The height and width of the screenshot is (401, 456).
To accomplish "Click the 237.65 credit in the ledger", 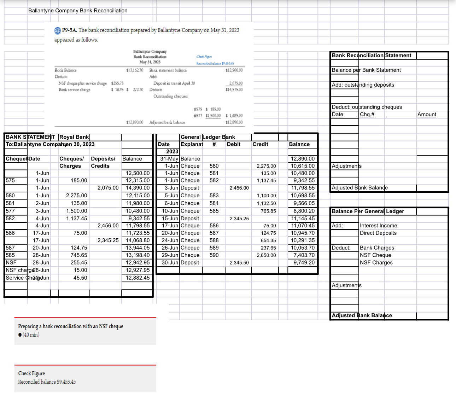I will click(268, 248).
